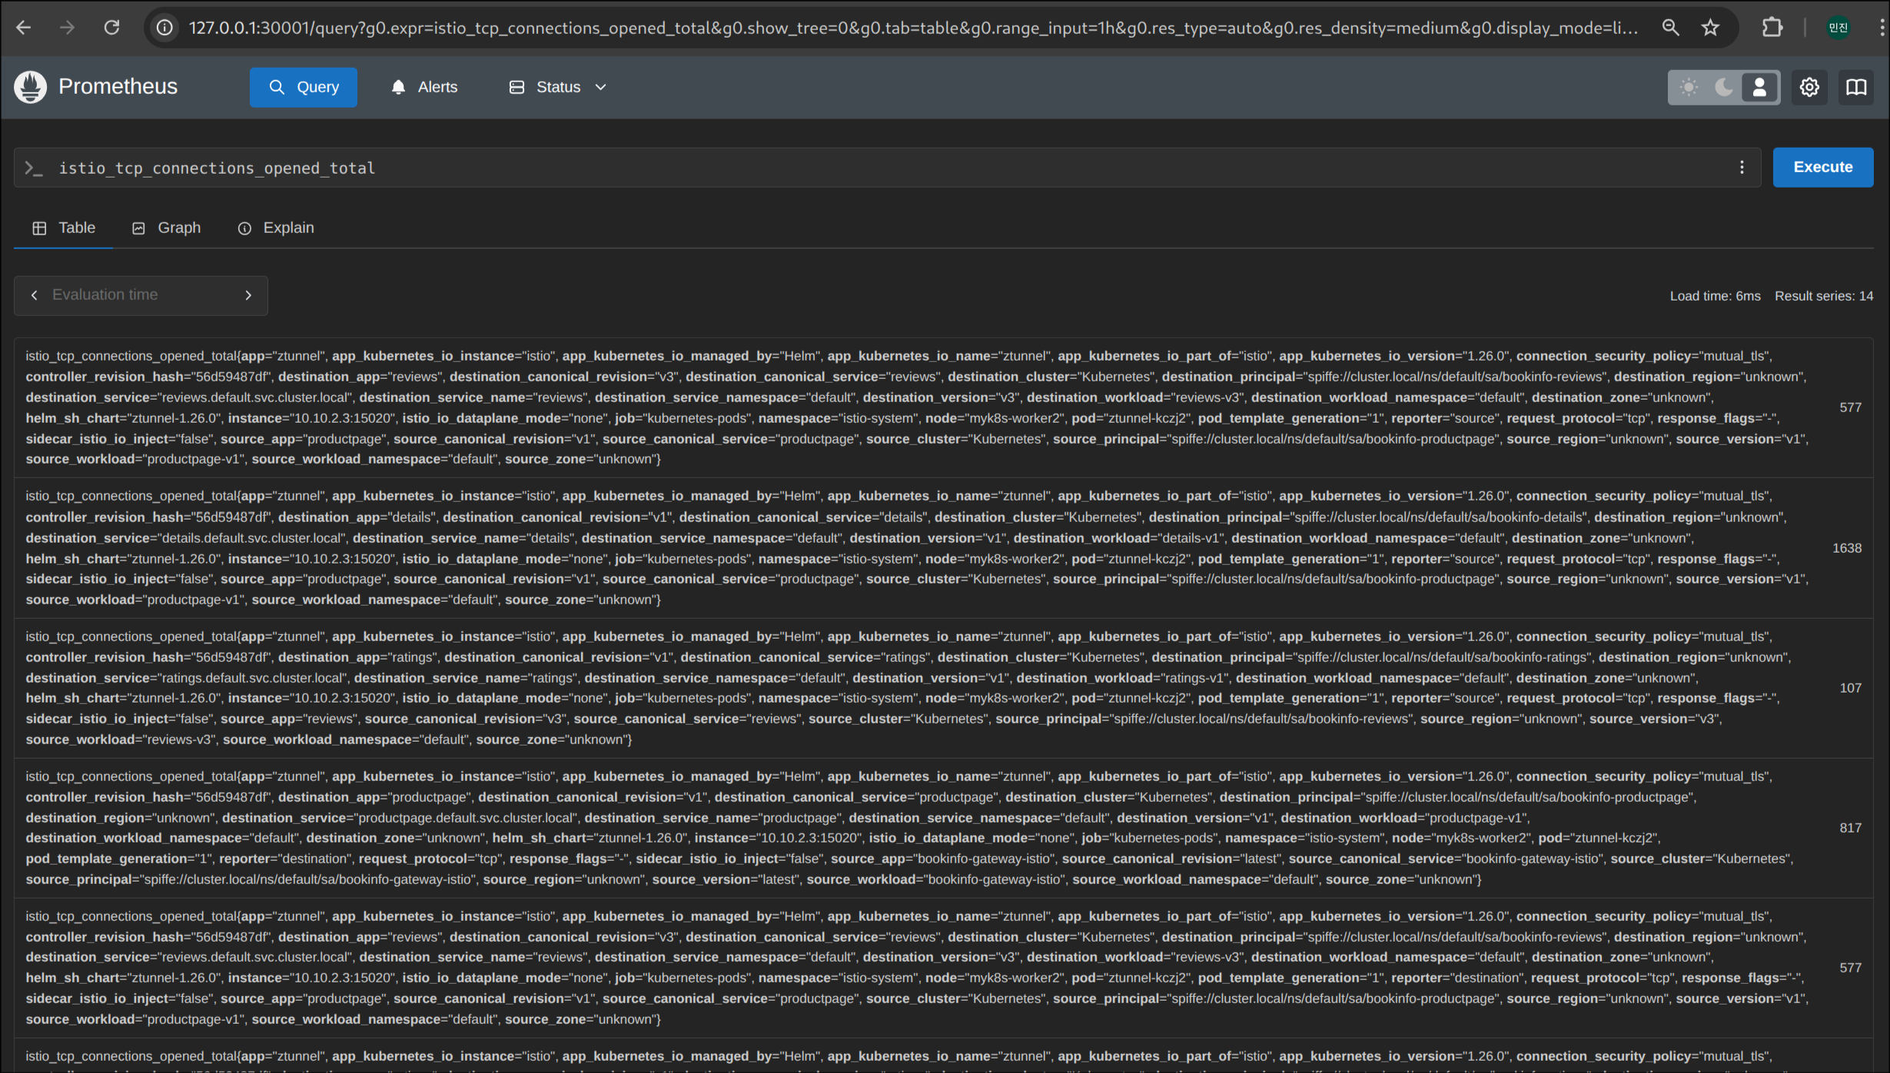This screenshot has width=1890, height=1073.
Task: Open documentation with the book icon
Action: coord(1856,87)
